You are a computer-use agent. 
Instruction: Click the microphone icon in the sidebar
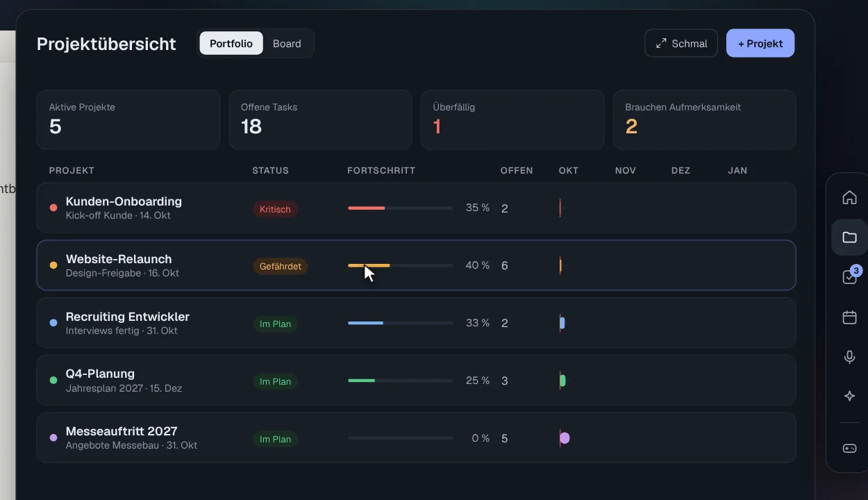pos(849,357)
